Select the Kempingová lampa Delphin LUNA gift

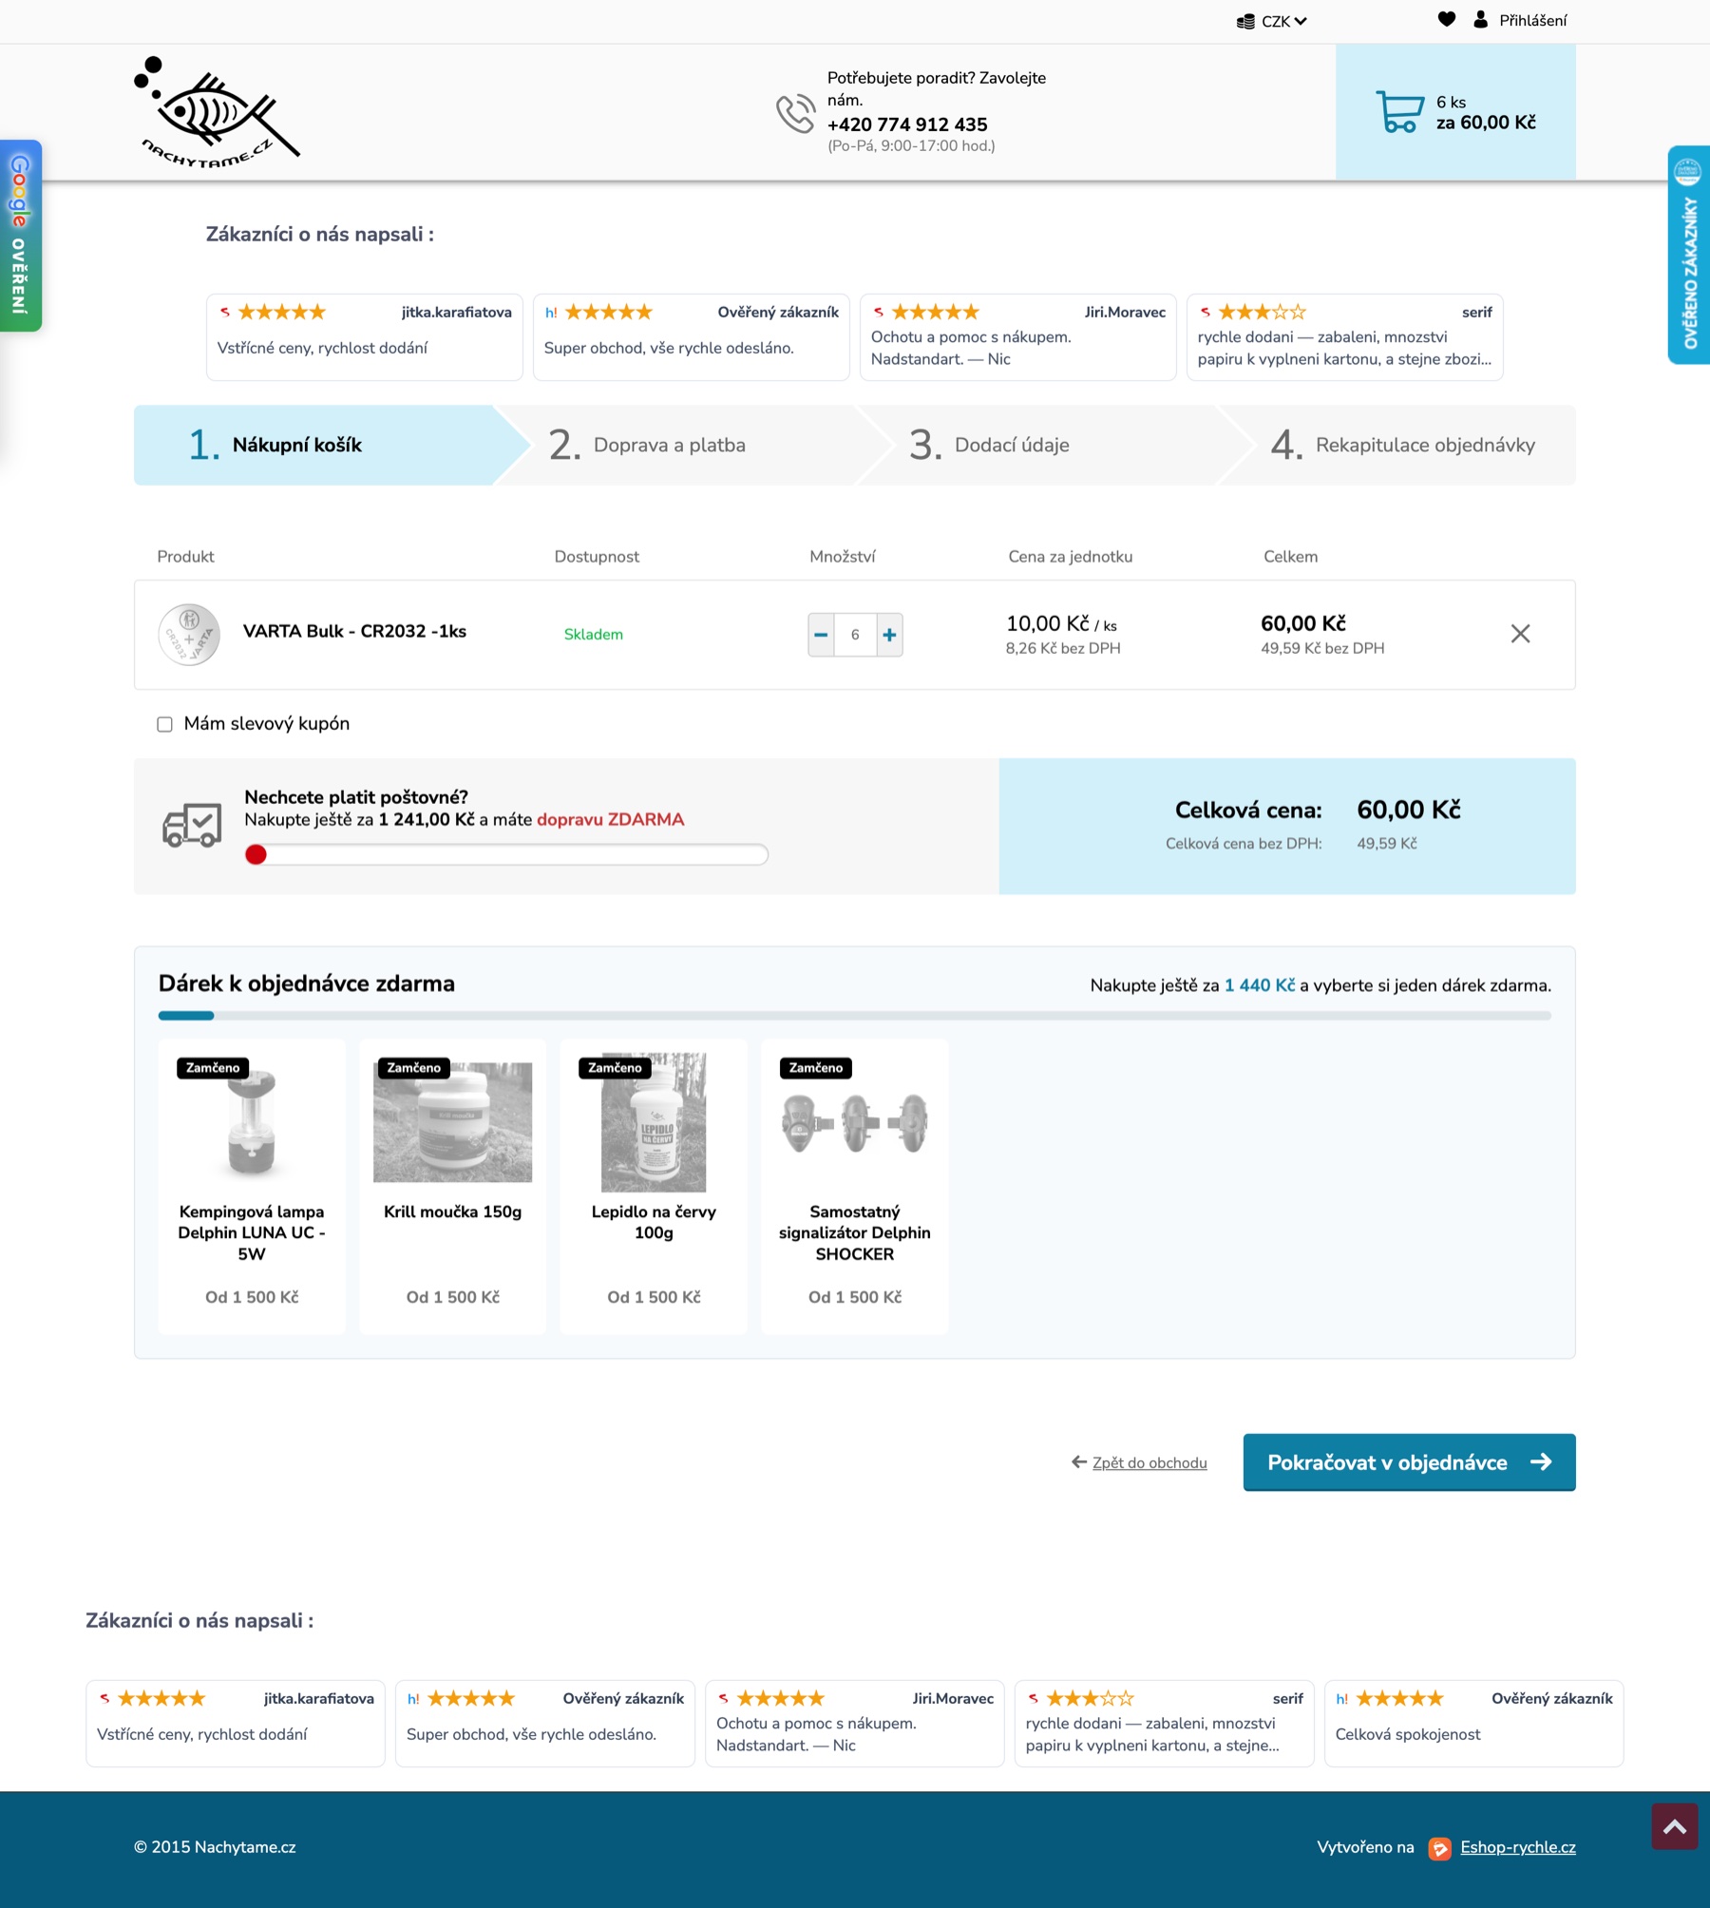point(252,1187)
